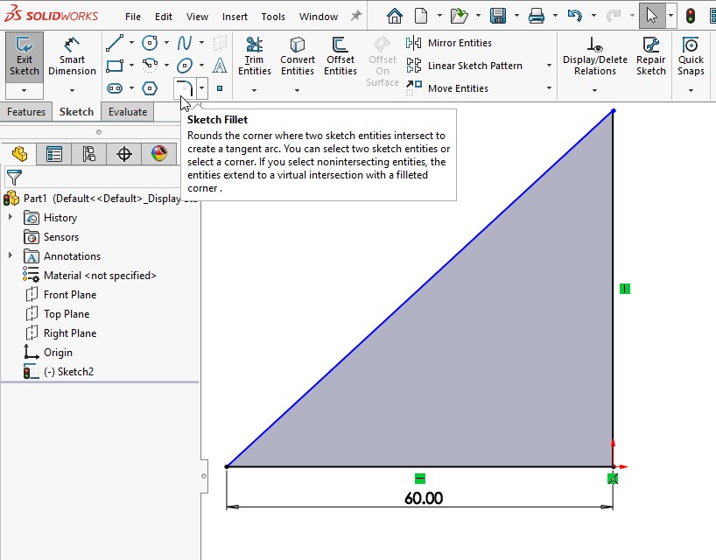Select the Polygon sketch tool
The height and width of the screenshot is (560, 716).
[x=150, y=88]
